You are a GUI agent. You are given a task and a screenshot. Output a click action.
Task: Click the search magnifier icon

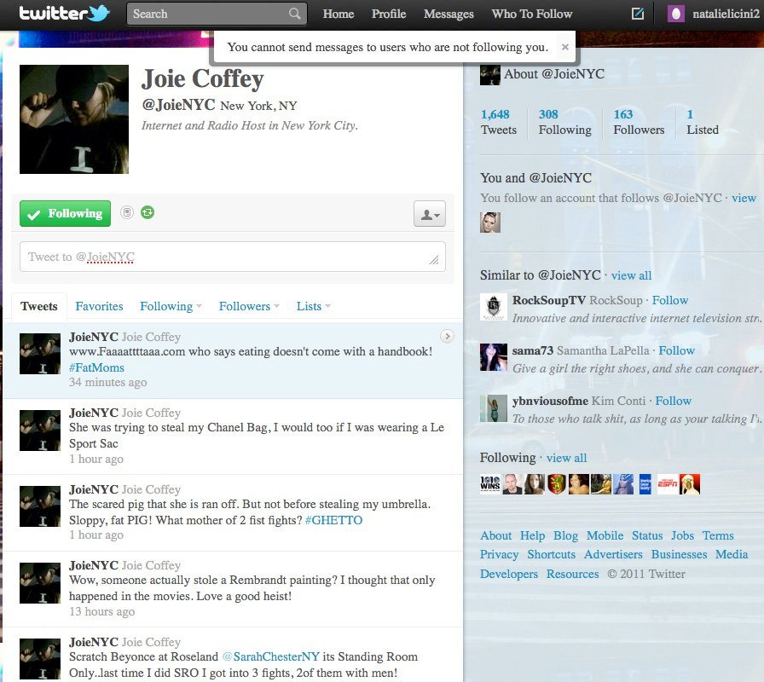pyautogui.click(x=294, y=14)
